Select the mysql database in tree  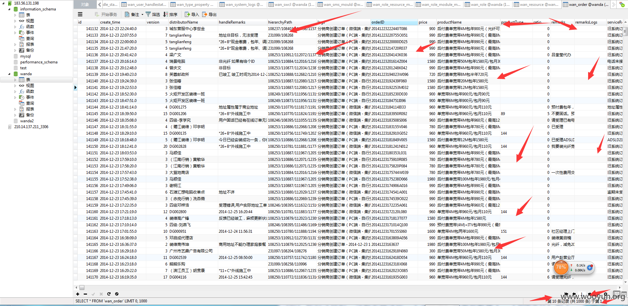[26, 56]
